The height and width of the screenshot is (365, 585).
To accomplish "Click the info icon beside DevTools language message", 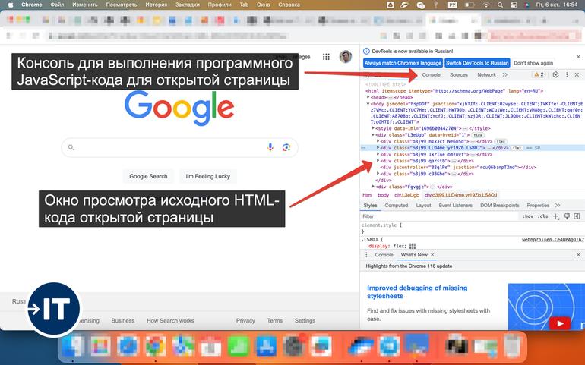I will (x=366, y=51).
